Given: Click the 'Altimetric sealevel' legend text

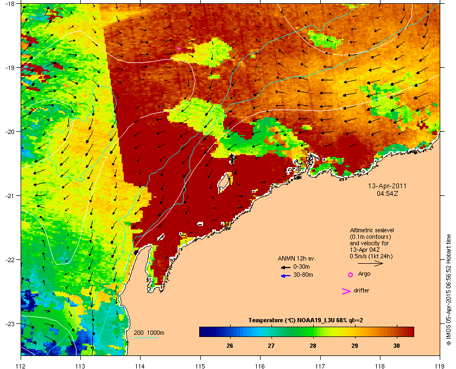Looking at the screenshot, I should coord(372,230).
